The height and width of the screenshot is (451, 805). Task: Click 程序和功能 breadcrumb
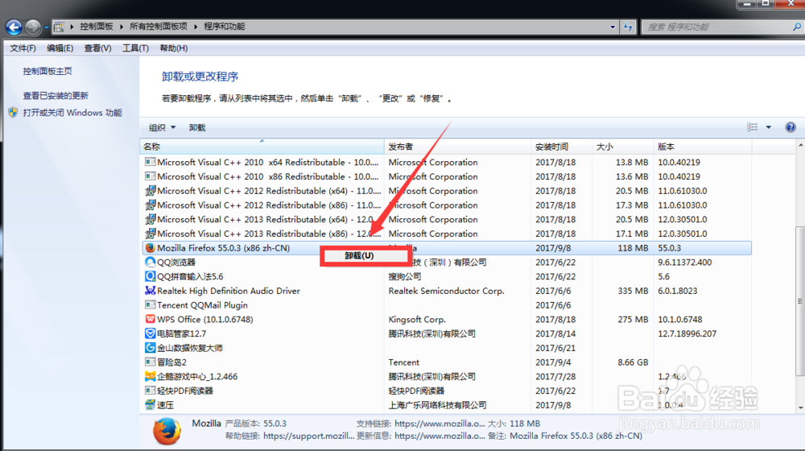[x=225, y=27]
